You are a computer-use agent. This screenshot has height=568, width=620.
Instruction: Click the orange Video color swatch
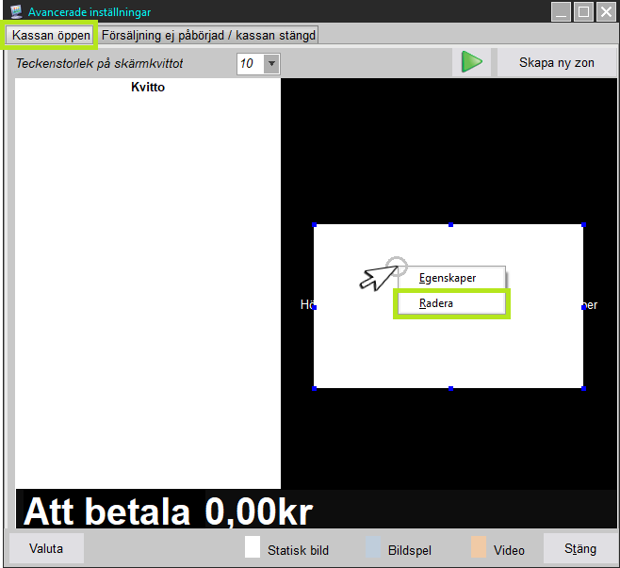click(478, 548)
